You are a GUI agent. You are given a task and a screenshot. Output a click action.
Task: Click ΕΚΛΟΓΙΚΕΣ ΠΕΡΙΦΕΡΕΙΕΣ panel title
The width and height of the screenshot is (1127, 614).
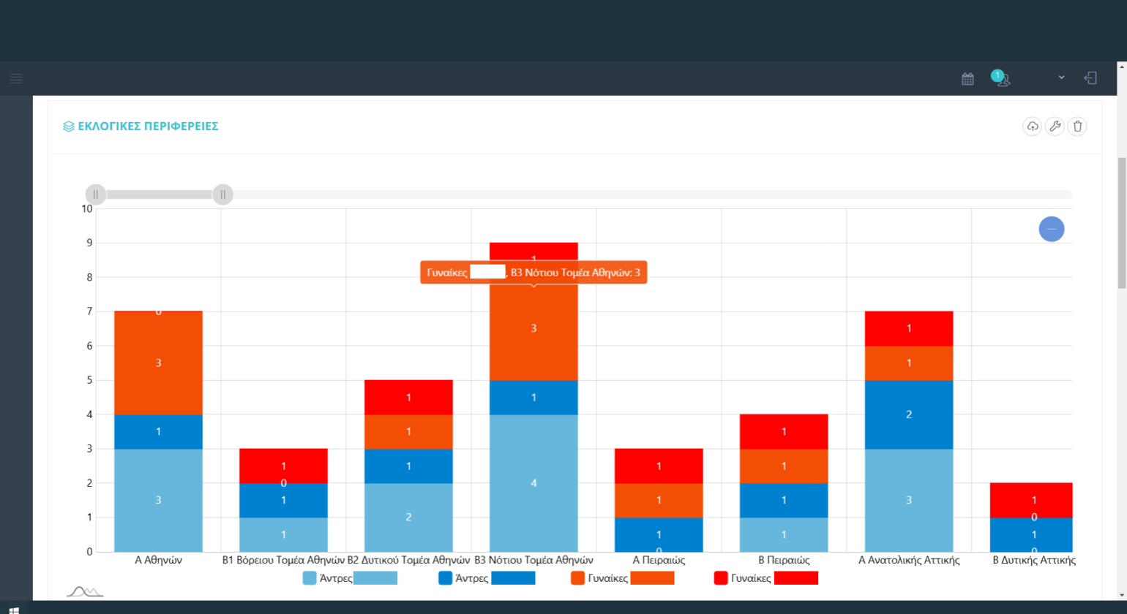click(x=148, y=126)
